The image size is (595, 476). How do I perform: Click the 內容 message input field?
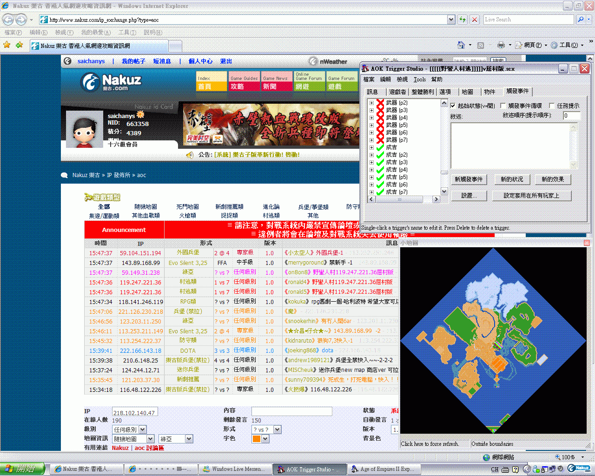coord(292,411)
